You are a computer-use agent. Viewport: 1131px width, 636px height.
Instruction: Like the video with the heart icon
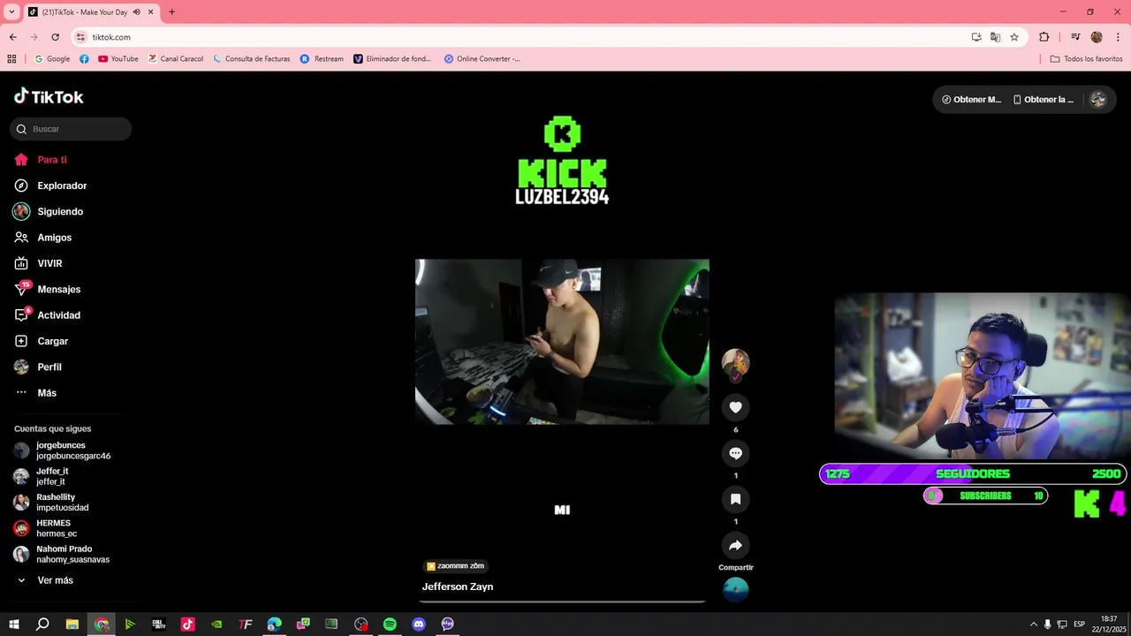(735, 407)
